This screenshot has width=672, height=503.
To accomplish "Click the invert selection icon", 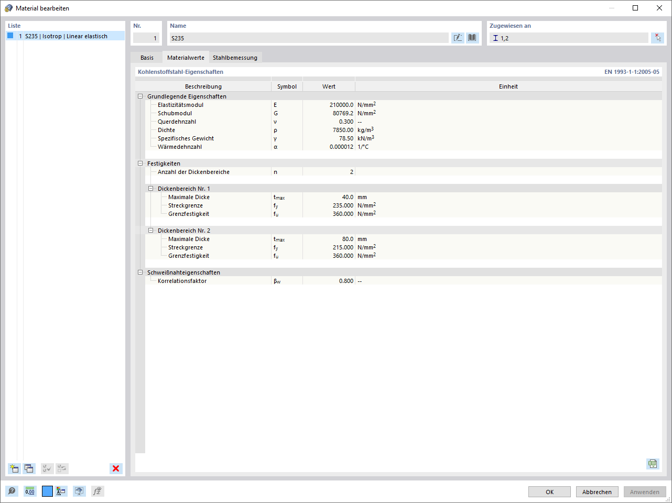I will (62, 468).
